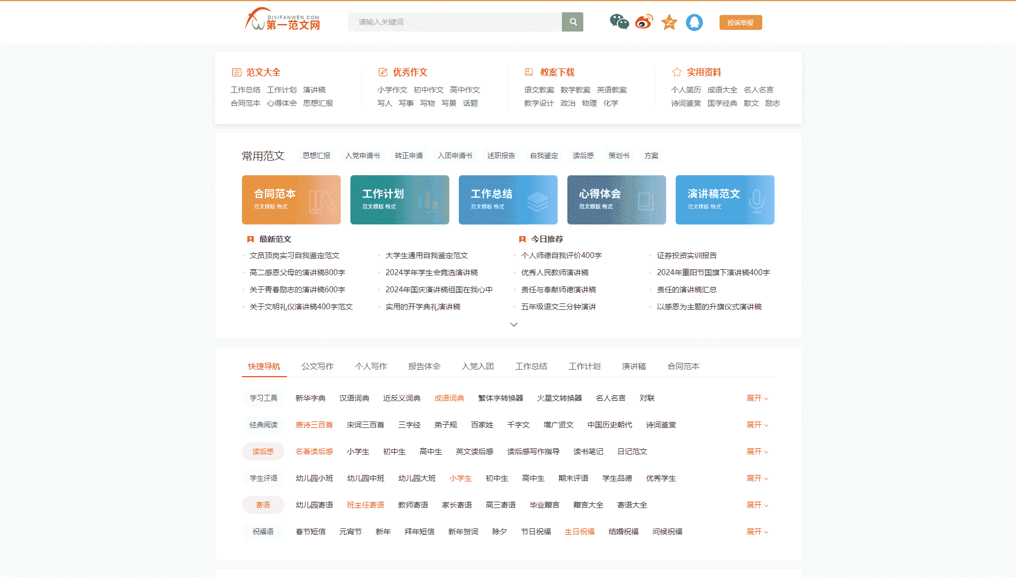Screen dimensions: 1016x577
Task: Expand the 祝福语 row with 展开
Action: pyautogui.click(x=757, y=532)
